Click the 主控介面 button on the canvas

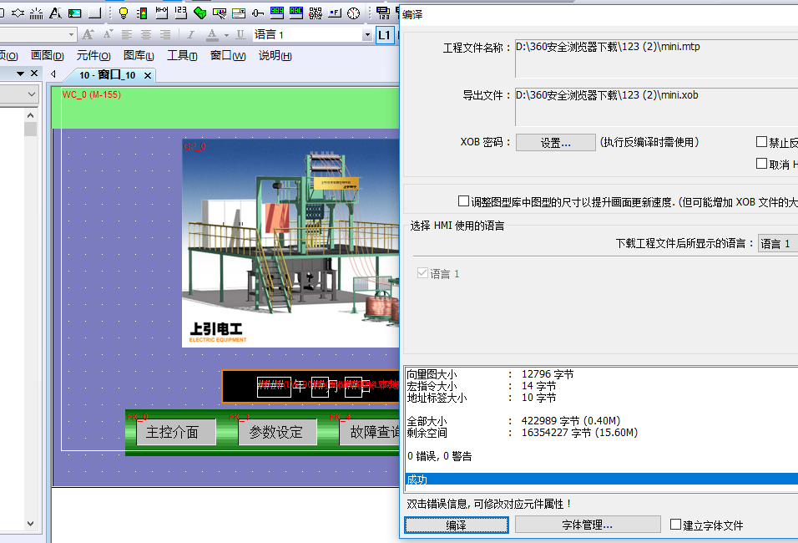173,433
